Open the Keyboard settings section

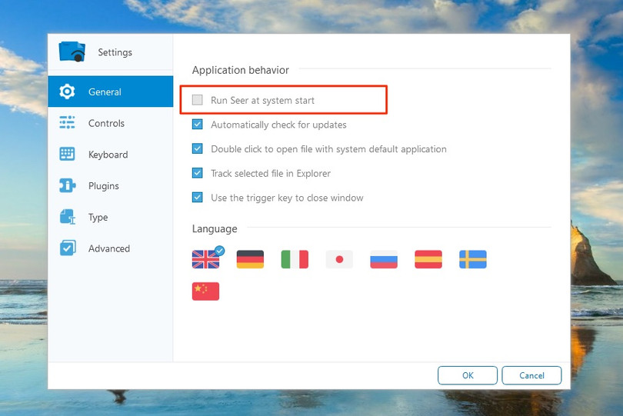click(108, 155)
